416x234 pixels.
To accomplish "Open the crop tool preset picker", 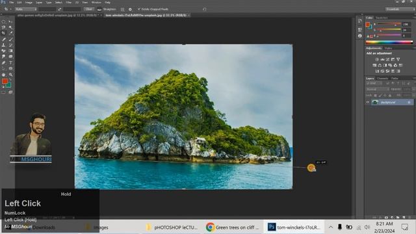I will coord(7,9).
